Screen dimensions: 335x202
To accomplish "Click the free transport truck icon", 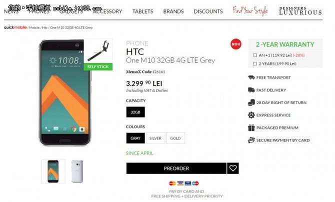I will (251, 77).
